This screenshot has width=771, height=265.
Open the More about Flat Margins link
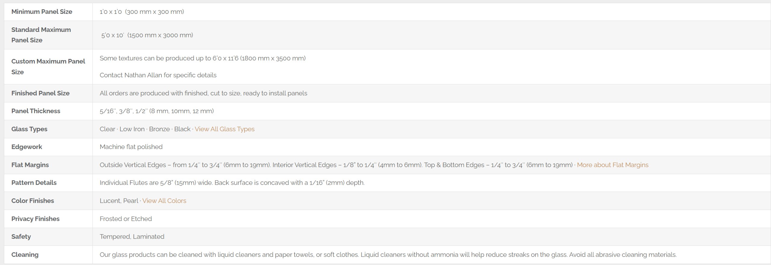613,165
